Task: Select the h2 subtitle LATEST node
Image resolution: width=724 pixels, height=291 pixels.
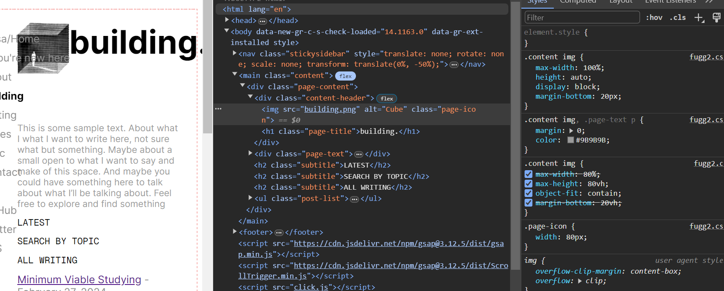Action: pyautogui.click(x=323, y=165)
